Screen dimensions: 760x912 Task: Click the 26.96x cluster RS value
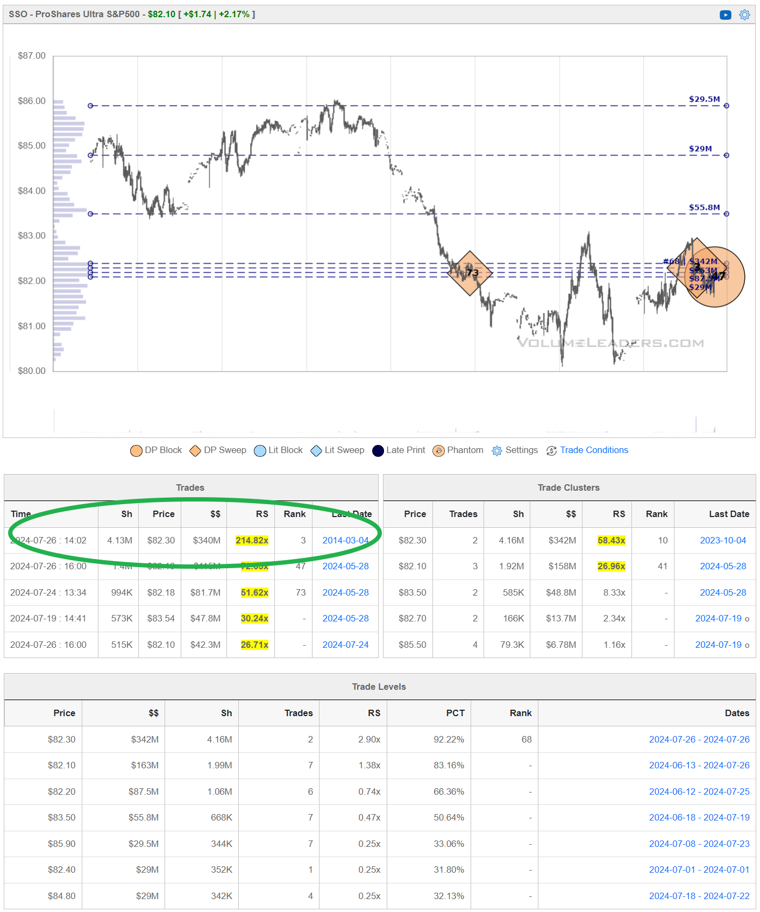pyautogui.click(x=612, y=566)
